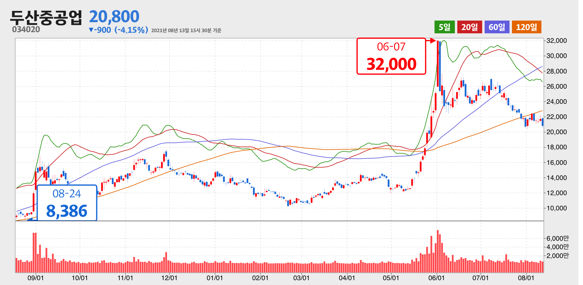583x285 pixels.
Task: Click the 09/01 date axis label
Action: pyautogui.click(x=36, y=278)
